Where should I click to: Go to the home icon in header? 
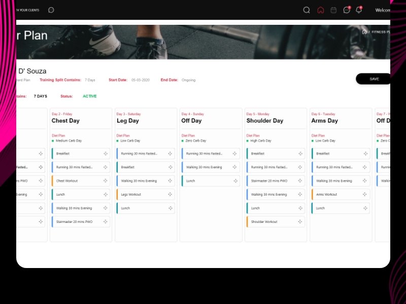(320, 10)
